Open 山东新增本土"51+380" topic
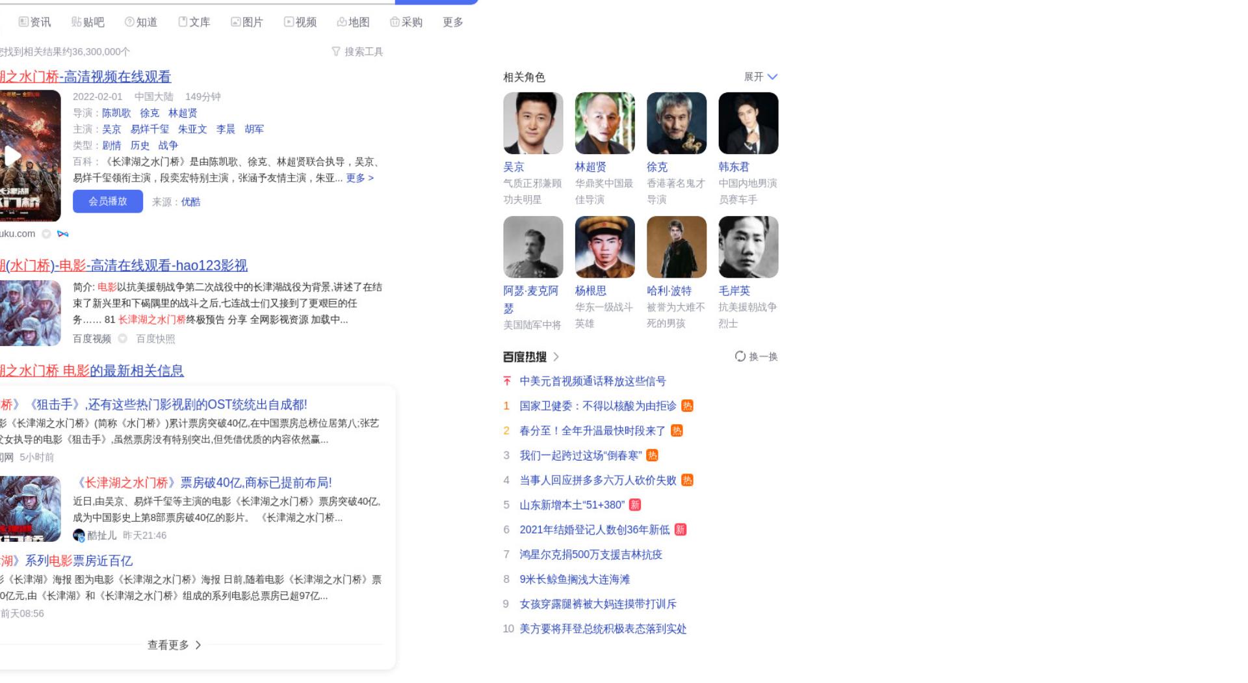The height and width of the screenshot is (683, 1248). 572,505
